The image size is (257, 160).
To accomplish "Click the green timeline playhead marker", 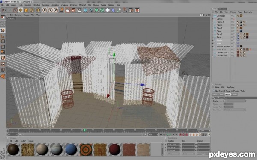I will (x=84, y=130).
